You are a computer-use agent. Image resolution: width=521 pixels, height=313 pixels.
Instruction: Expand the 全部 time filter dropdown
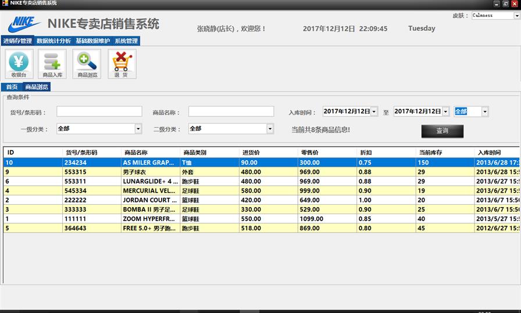pyautogui.click(x=485, y=111)
